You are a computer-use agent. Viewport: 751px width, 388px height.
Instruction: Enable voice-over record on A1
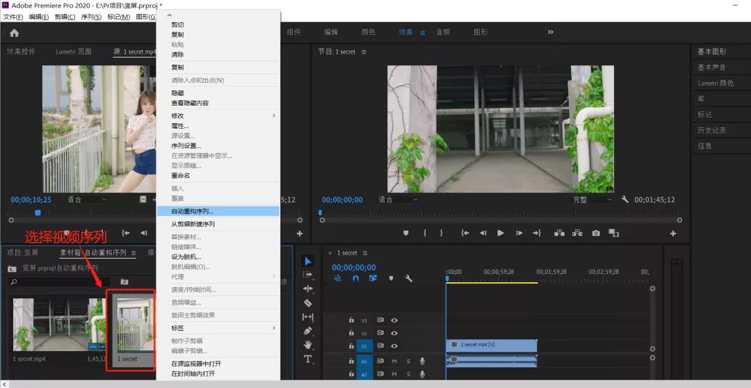[423, 361]
